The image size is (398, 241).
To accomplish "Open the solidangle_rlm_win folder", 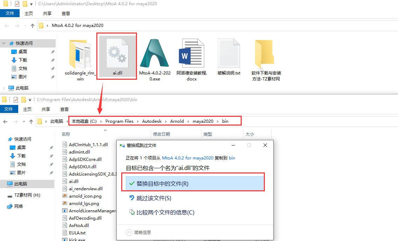I will pos(80,60).
